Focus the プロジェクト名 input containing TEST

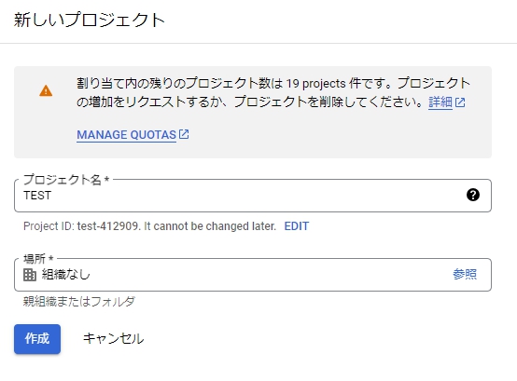pyautogui.click(x=253, y=196)
